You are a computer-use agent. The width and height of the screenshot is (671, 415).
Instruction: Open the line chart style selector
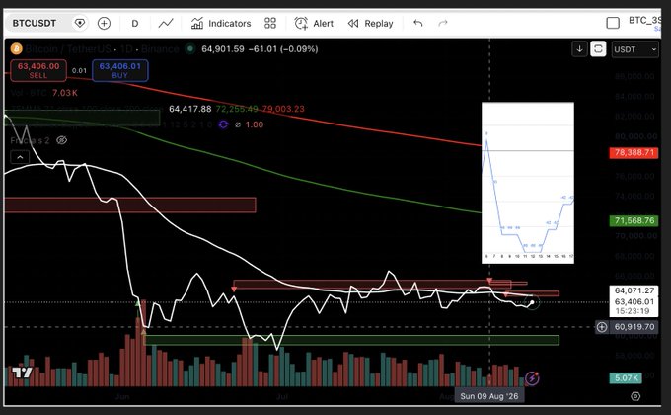point(166,23)
